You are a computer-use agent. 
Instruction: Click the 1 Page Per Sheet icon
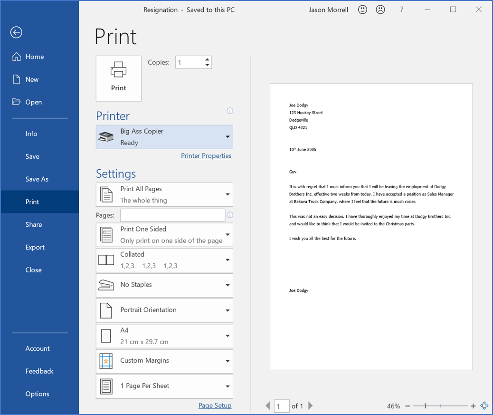106,386
